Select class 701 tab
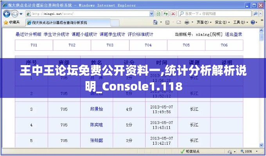The height and width of the screenshot is (156, 266). (x=34, y=45)
